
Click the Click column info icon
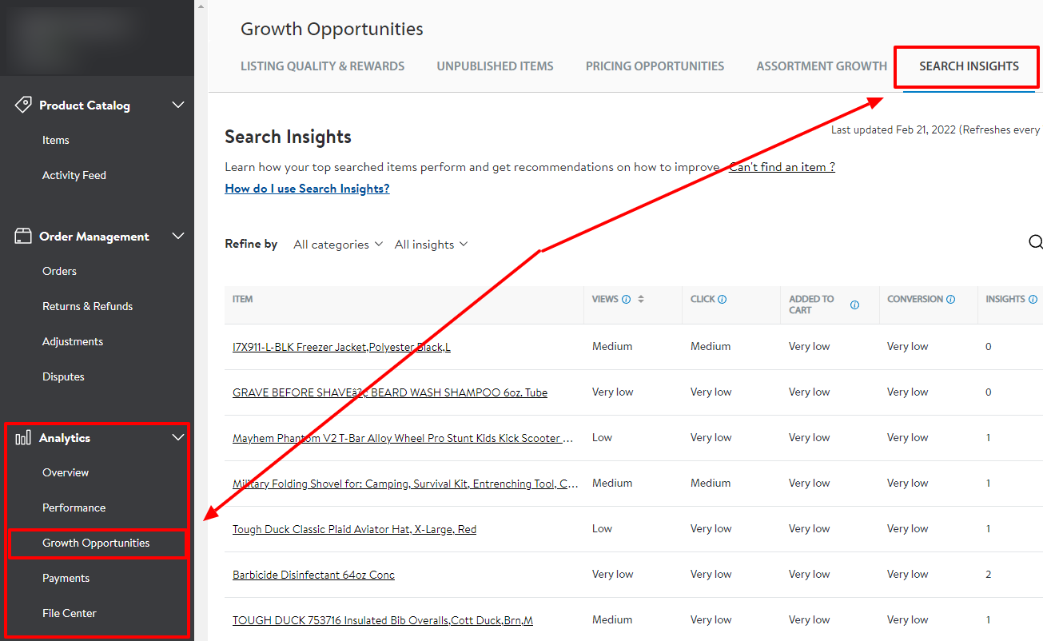722,298
